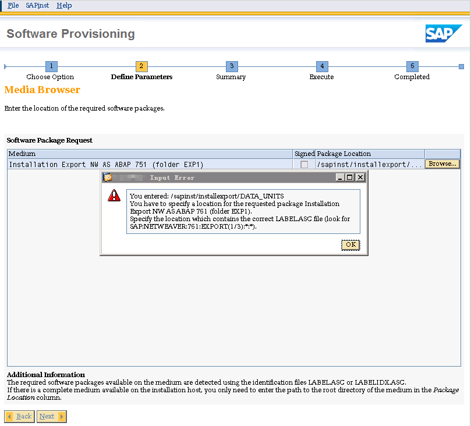Go Back to the previous step

(x=20, y=416)
